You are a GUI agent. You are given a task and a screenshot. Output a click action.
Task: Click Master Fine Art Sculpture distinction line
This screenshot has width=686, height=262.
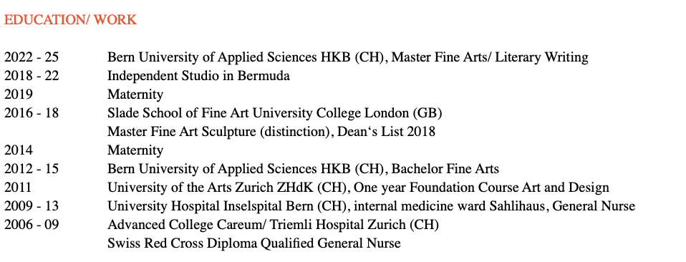271,132
